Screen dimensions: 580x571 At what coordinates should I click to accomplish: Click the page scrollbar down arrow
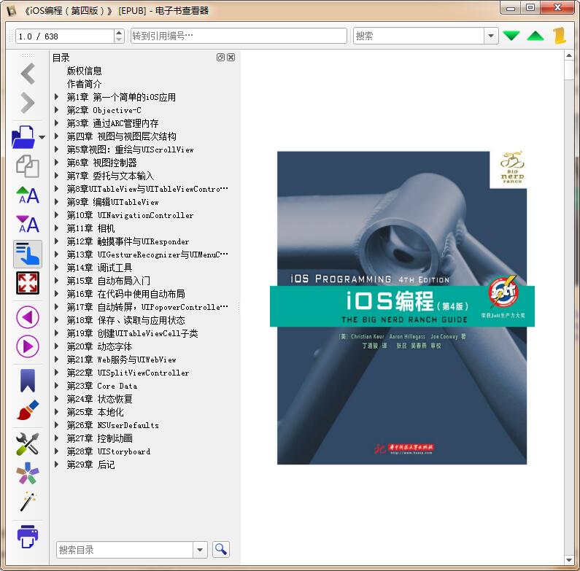click(569, 560)
